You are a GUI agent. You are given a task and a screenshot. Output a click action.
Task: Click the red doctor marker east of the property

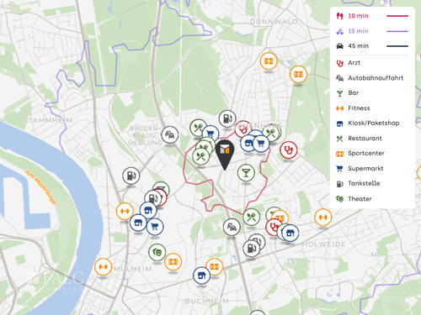click(x=288, y=150)
